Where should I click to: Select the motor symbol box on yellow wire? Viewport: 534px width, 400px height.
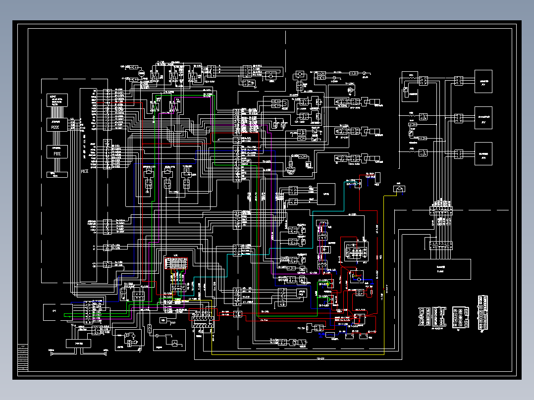pyautogui.click(x=399, y=189)
